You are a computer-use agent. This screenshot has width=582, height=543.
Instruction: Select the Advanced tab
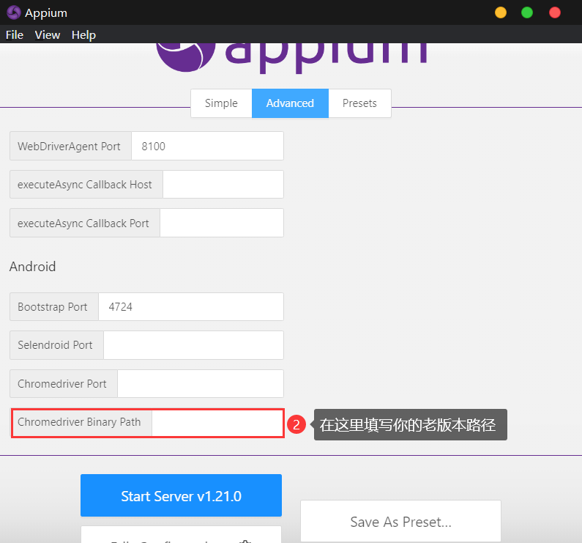click(290, 103)
